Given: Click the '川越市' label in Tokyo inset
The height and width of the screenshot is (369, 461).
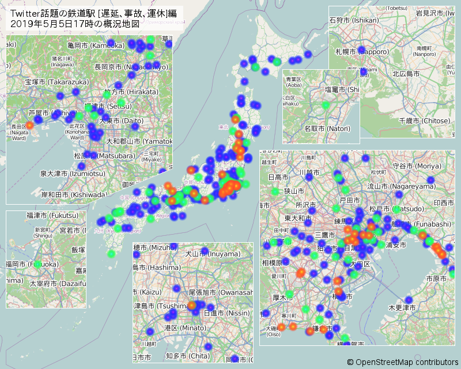Looking at the screenshot, I should coord(309,172).
